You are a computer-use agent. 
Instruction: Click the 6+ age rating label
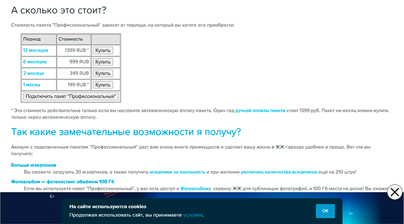pyautogui.click(x=52, y=196)
